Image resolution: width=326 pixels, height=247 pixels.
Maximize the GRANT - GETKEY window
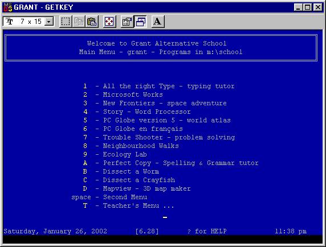307,7
